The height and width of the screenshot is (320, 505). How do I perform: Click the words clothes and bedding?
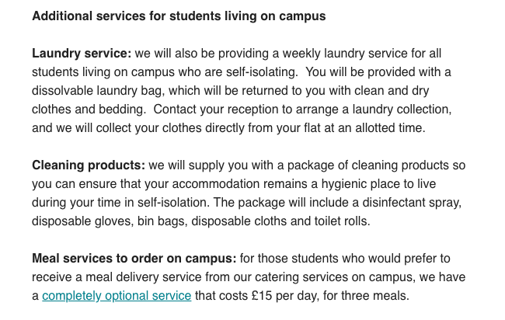pyautogui.click(x=89, y=110)
